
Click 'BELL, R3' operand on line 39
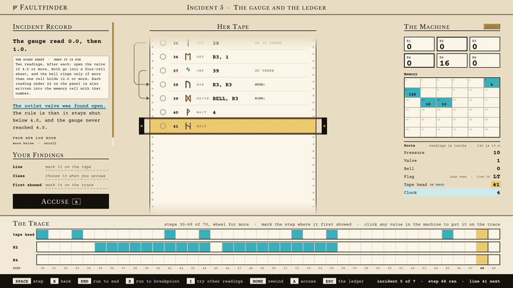click(x=226, y=99)
